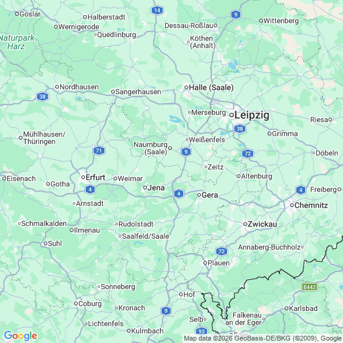
Task: Click the A71 highway shield near Erfurt
Action: (x=99, y=151)
